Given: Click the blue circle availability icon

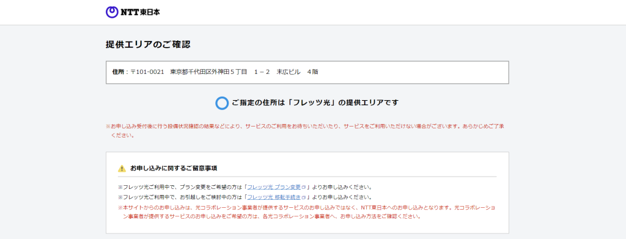Looking at the screenshot, I should coord(221,103).
